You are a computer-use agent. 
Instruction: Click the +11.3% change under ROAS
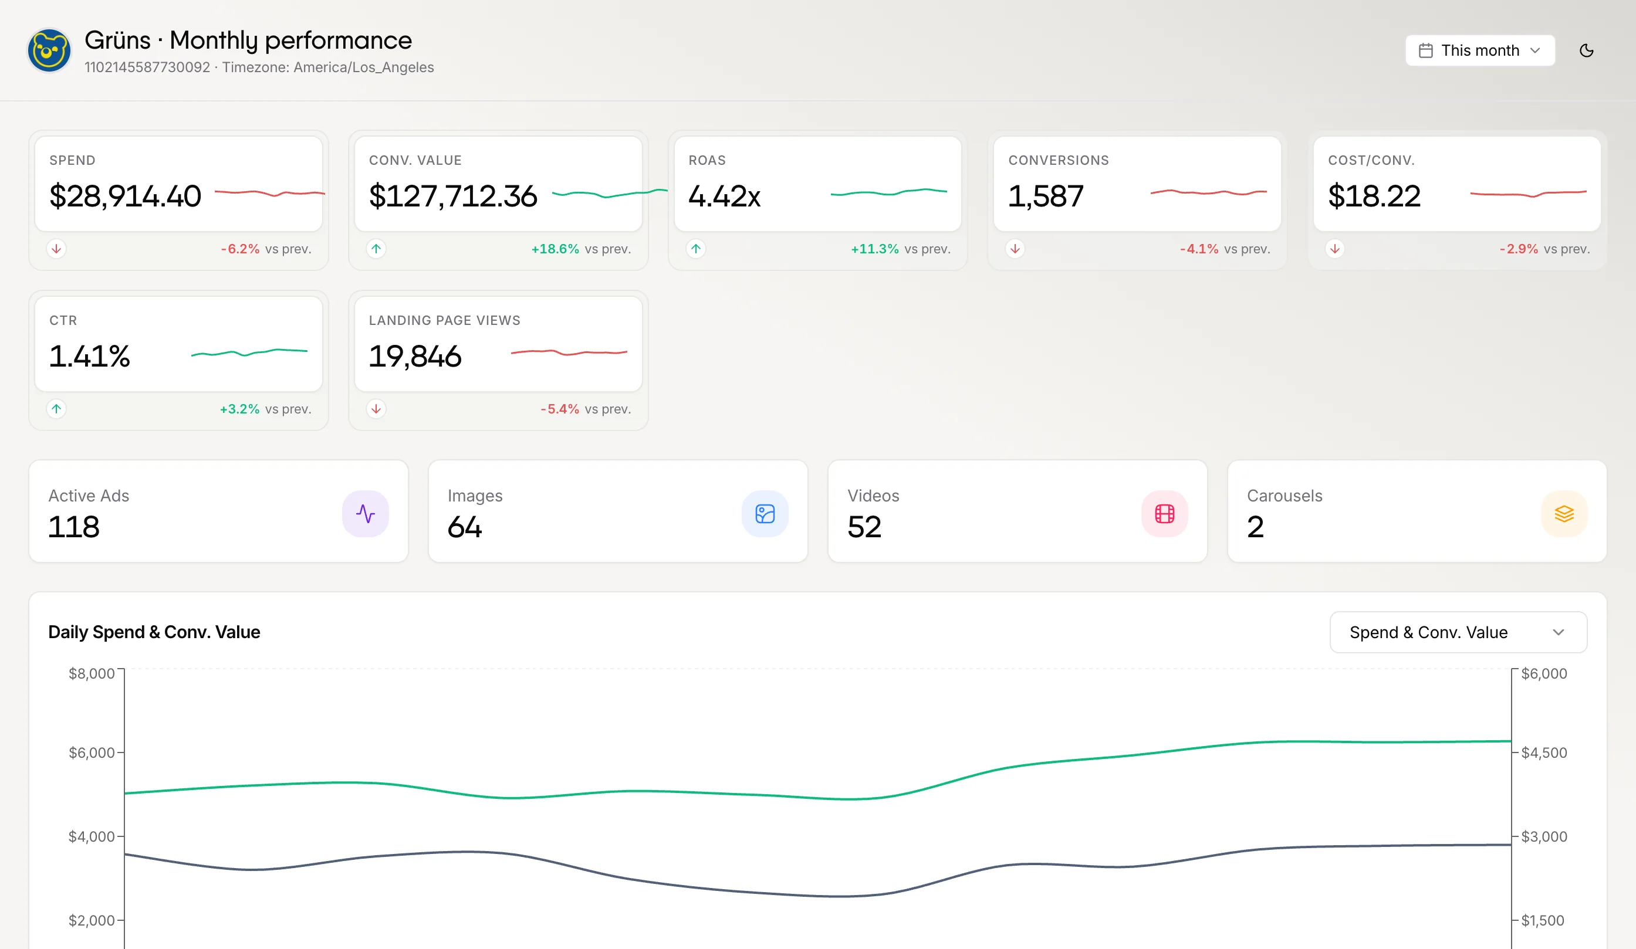click(x=874, y=249)
